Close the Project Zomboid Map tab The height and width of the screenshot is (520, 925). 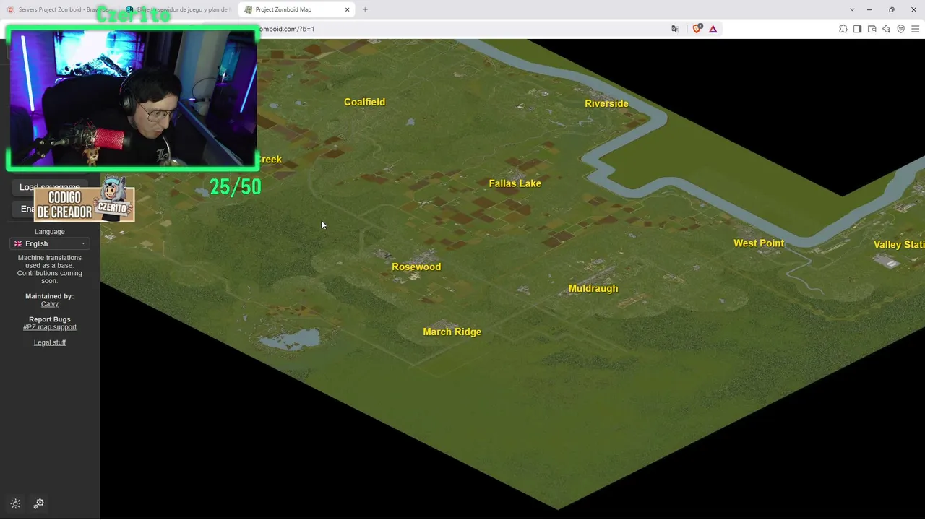[348, 9]
